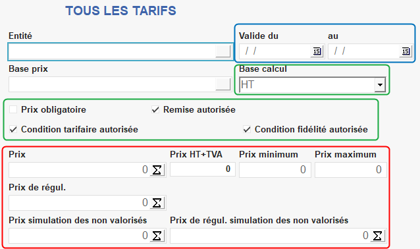Focus the Prix maximum field
Screen dimensions: 420x249
(351, 170)
